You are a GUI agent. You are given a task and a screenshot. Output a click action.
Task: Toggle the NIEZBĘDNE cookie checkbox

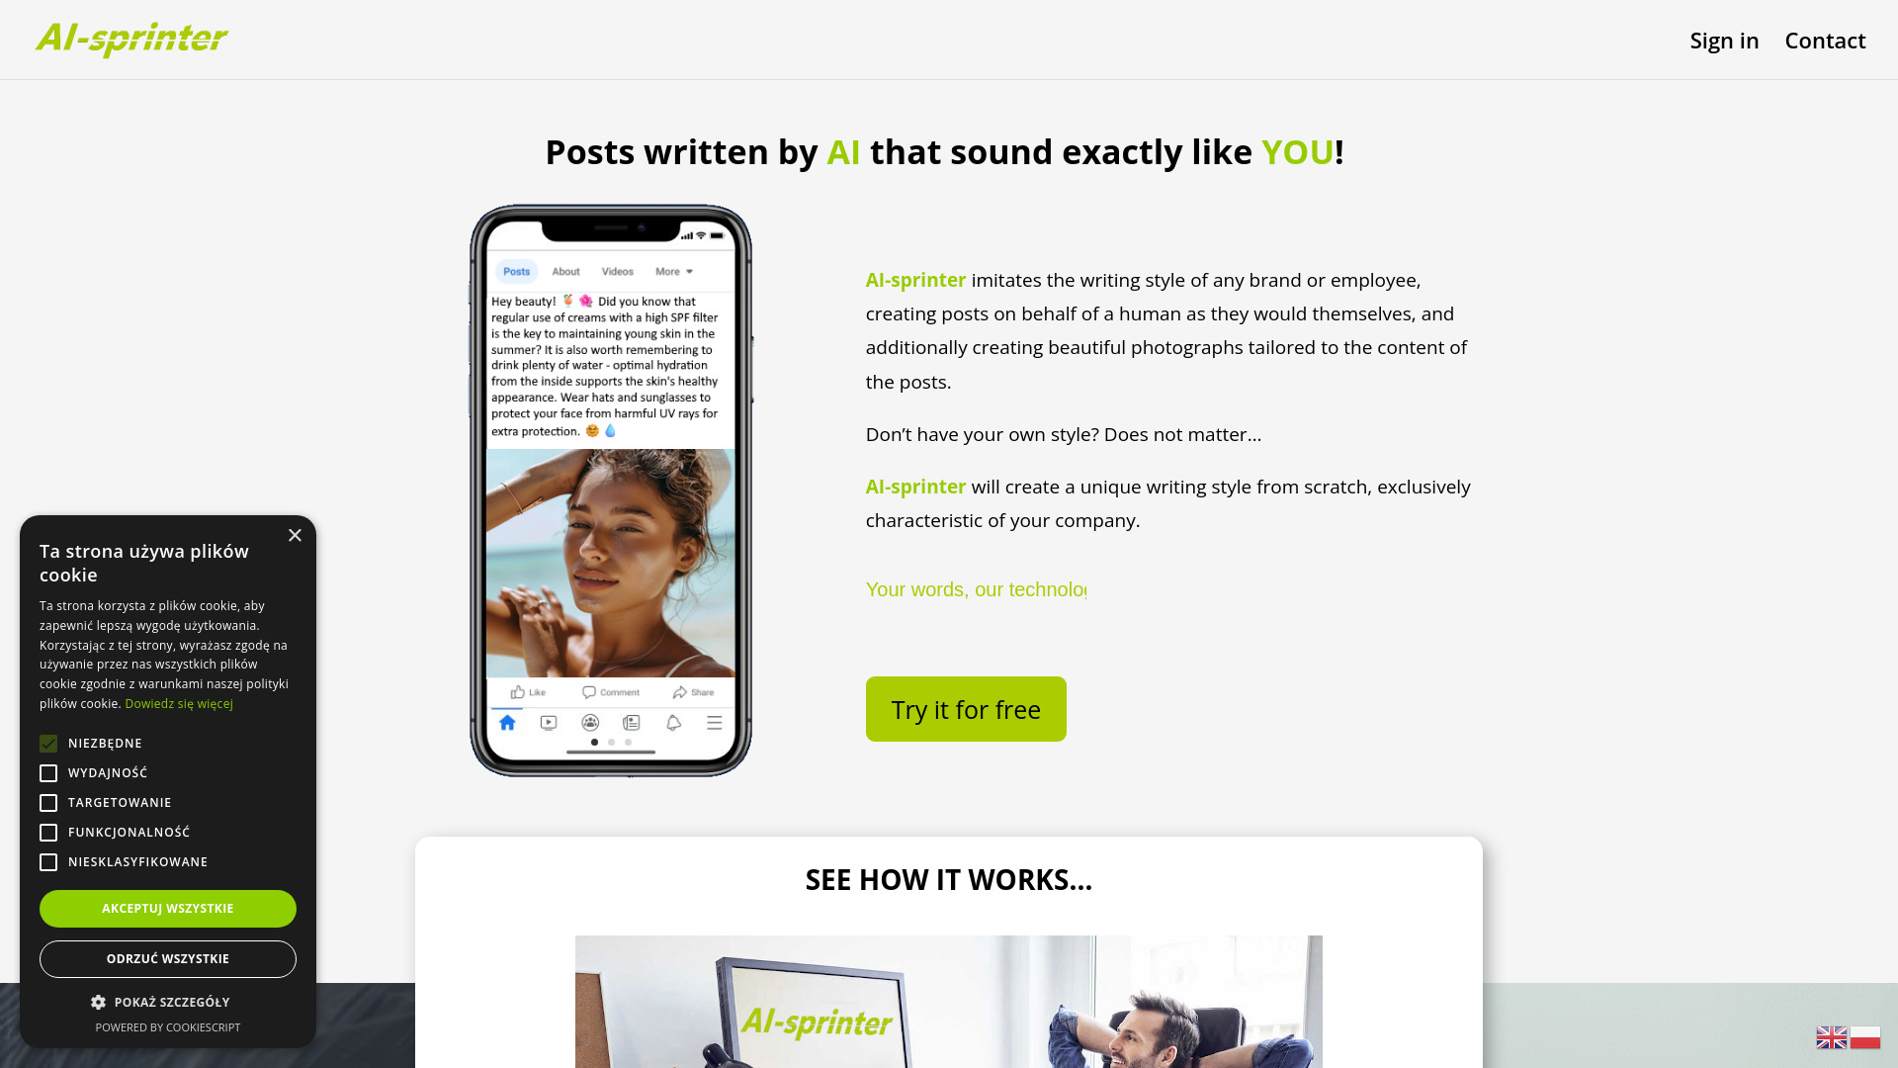pyautogui.click(x=48, y=742)
